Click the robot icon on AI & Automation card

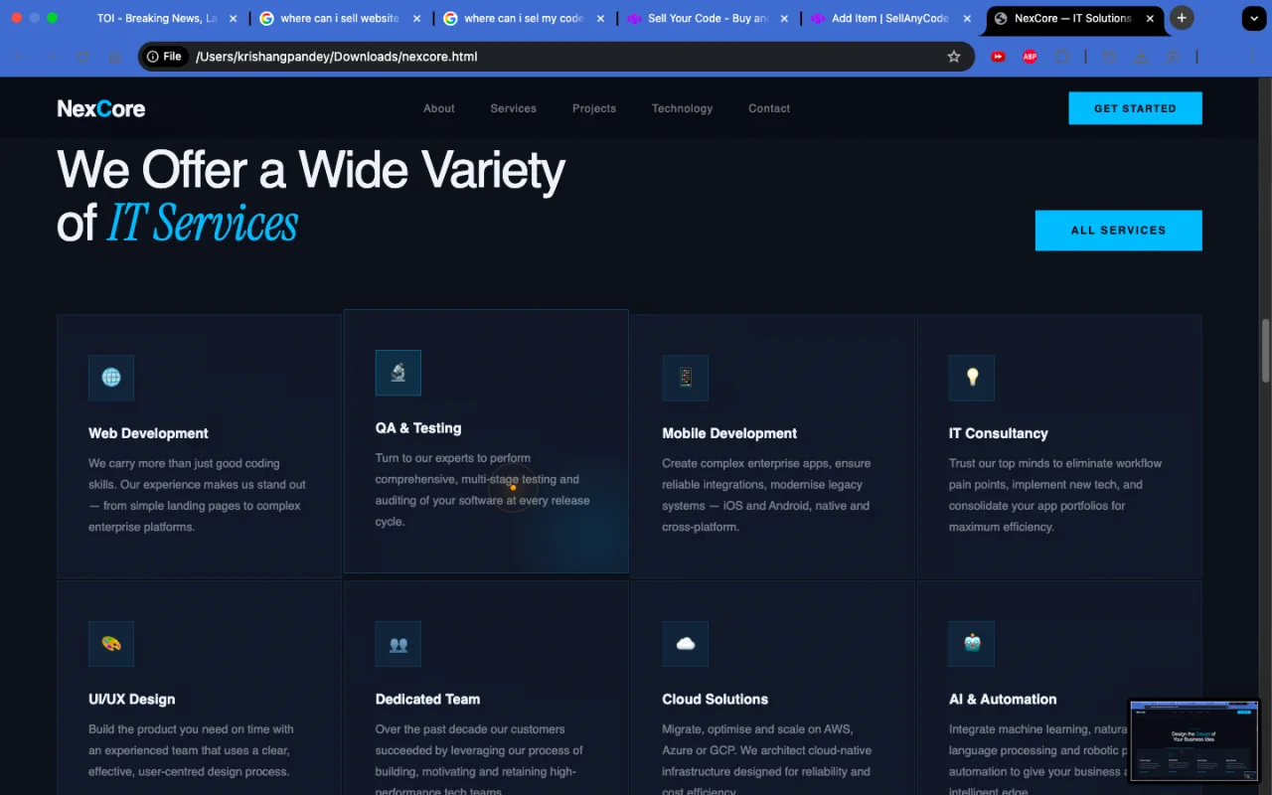[972, 644]
